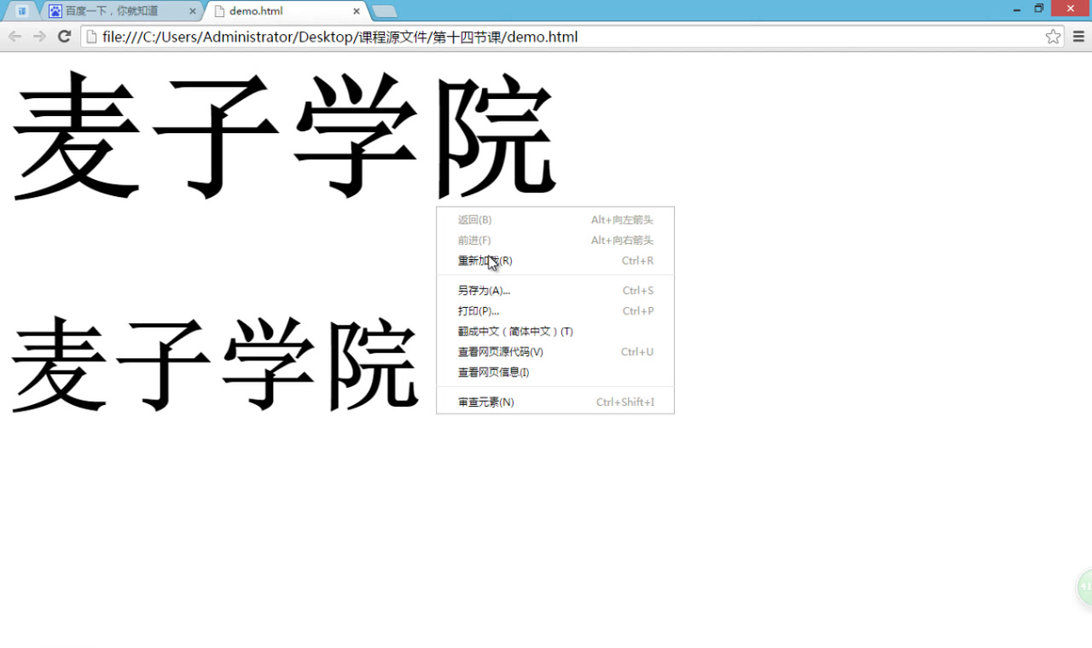Open a new tab with the new-tab button
This screenshot has height=648, width=1092.
pyautogui.click(x=383, y=11)
